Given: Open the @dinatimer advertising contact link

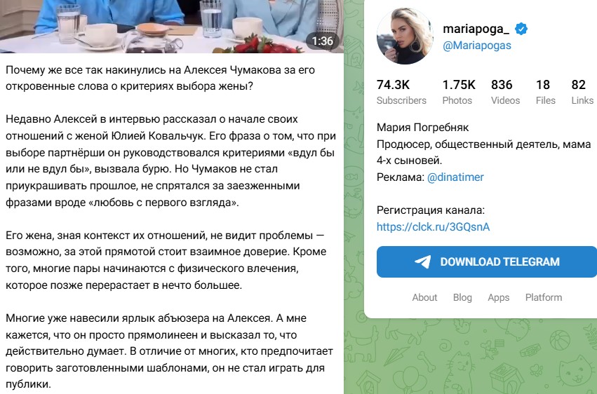Looking at the screenshot, I should pyautogui.click(x=455, y=177).
